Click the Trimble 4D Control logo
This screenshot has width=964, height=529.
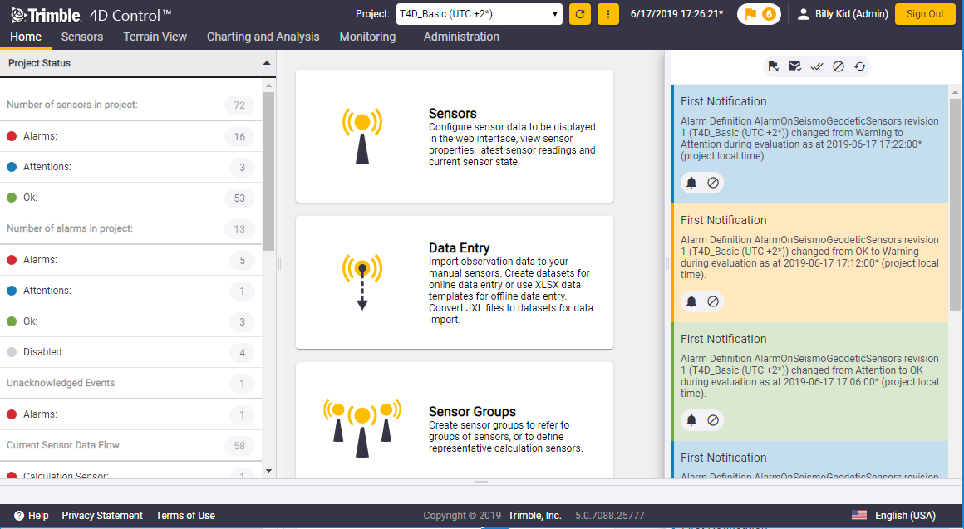pos(91,15)
